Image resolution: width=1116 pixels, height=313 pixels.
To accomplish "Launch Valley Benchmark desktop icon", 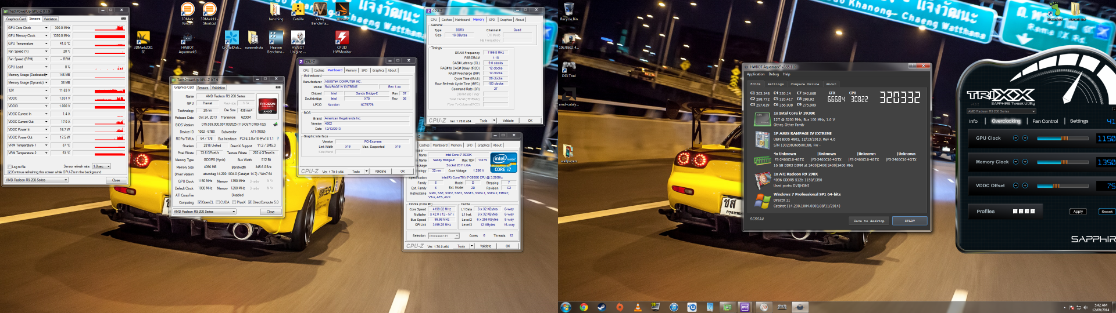I will tap(320, 14).
